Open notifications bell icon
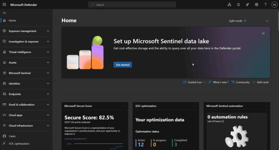Screen dimensions: 279x150 pos(238,5)
